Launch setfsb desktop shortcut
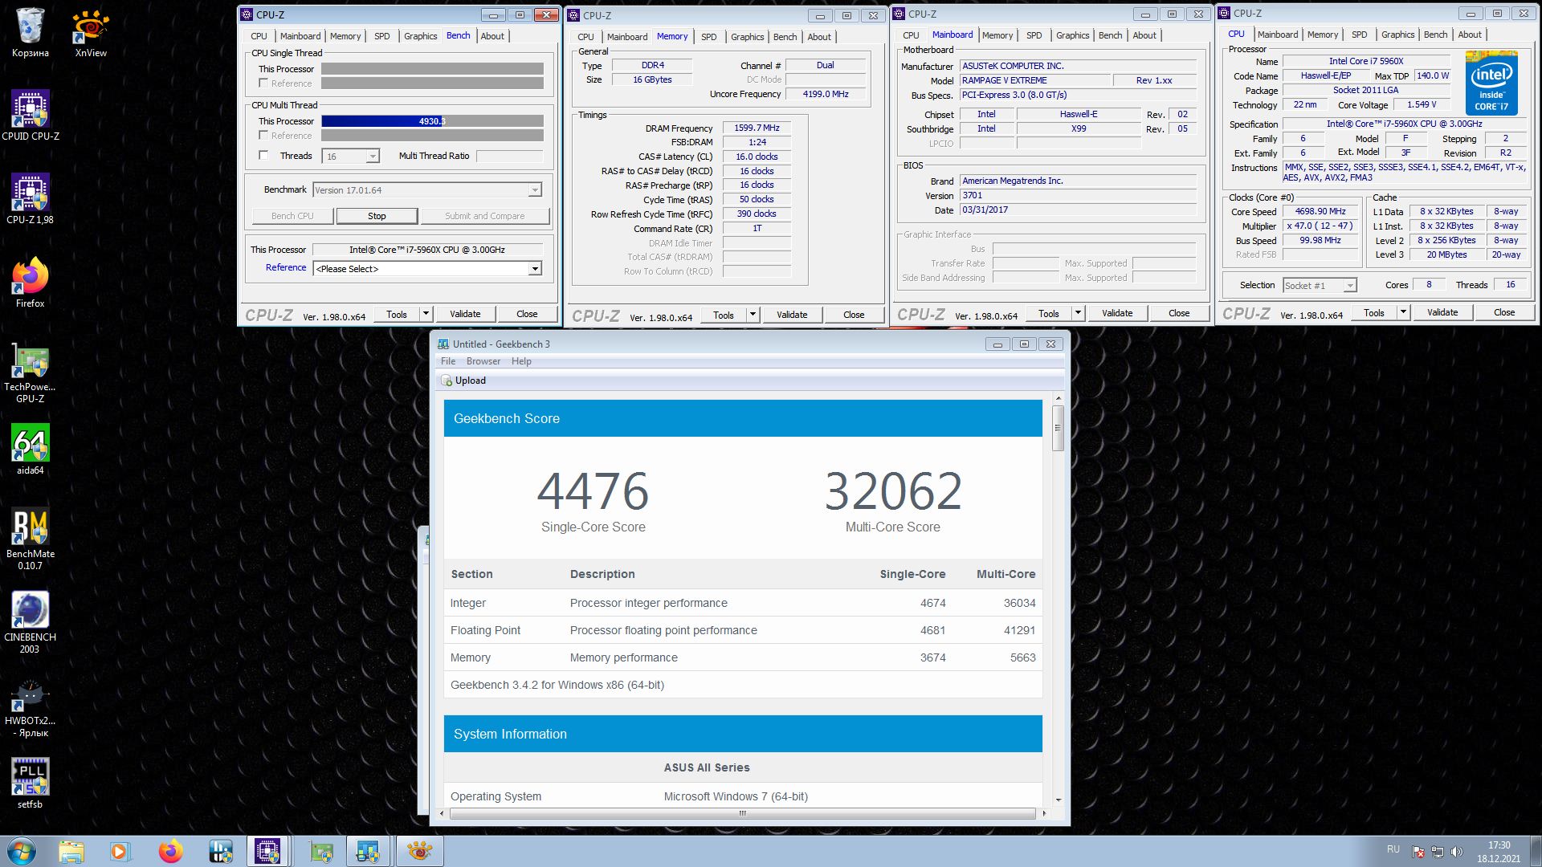This screenshot has height=867, width=1542. [x=30, y=783]
